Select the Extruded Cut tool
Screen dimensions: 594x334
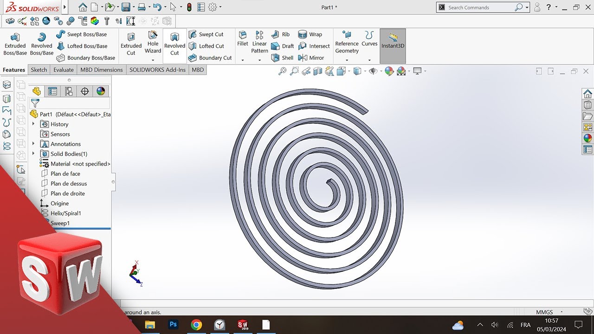point(131,44)
